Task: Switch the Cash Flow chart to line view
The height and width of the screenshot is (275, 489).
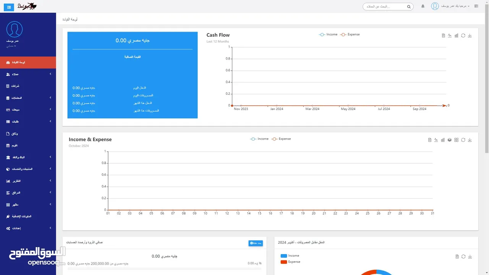Action: pyautogui.click(x=450, y=36)
